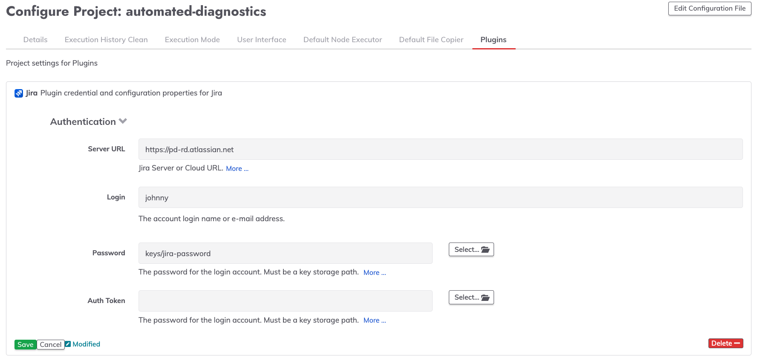Click the folder icon in Auth Token Select button
Image resolution: width=757 pixels, height=361 pixels.
point(485,297)
